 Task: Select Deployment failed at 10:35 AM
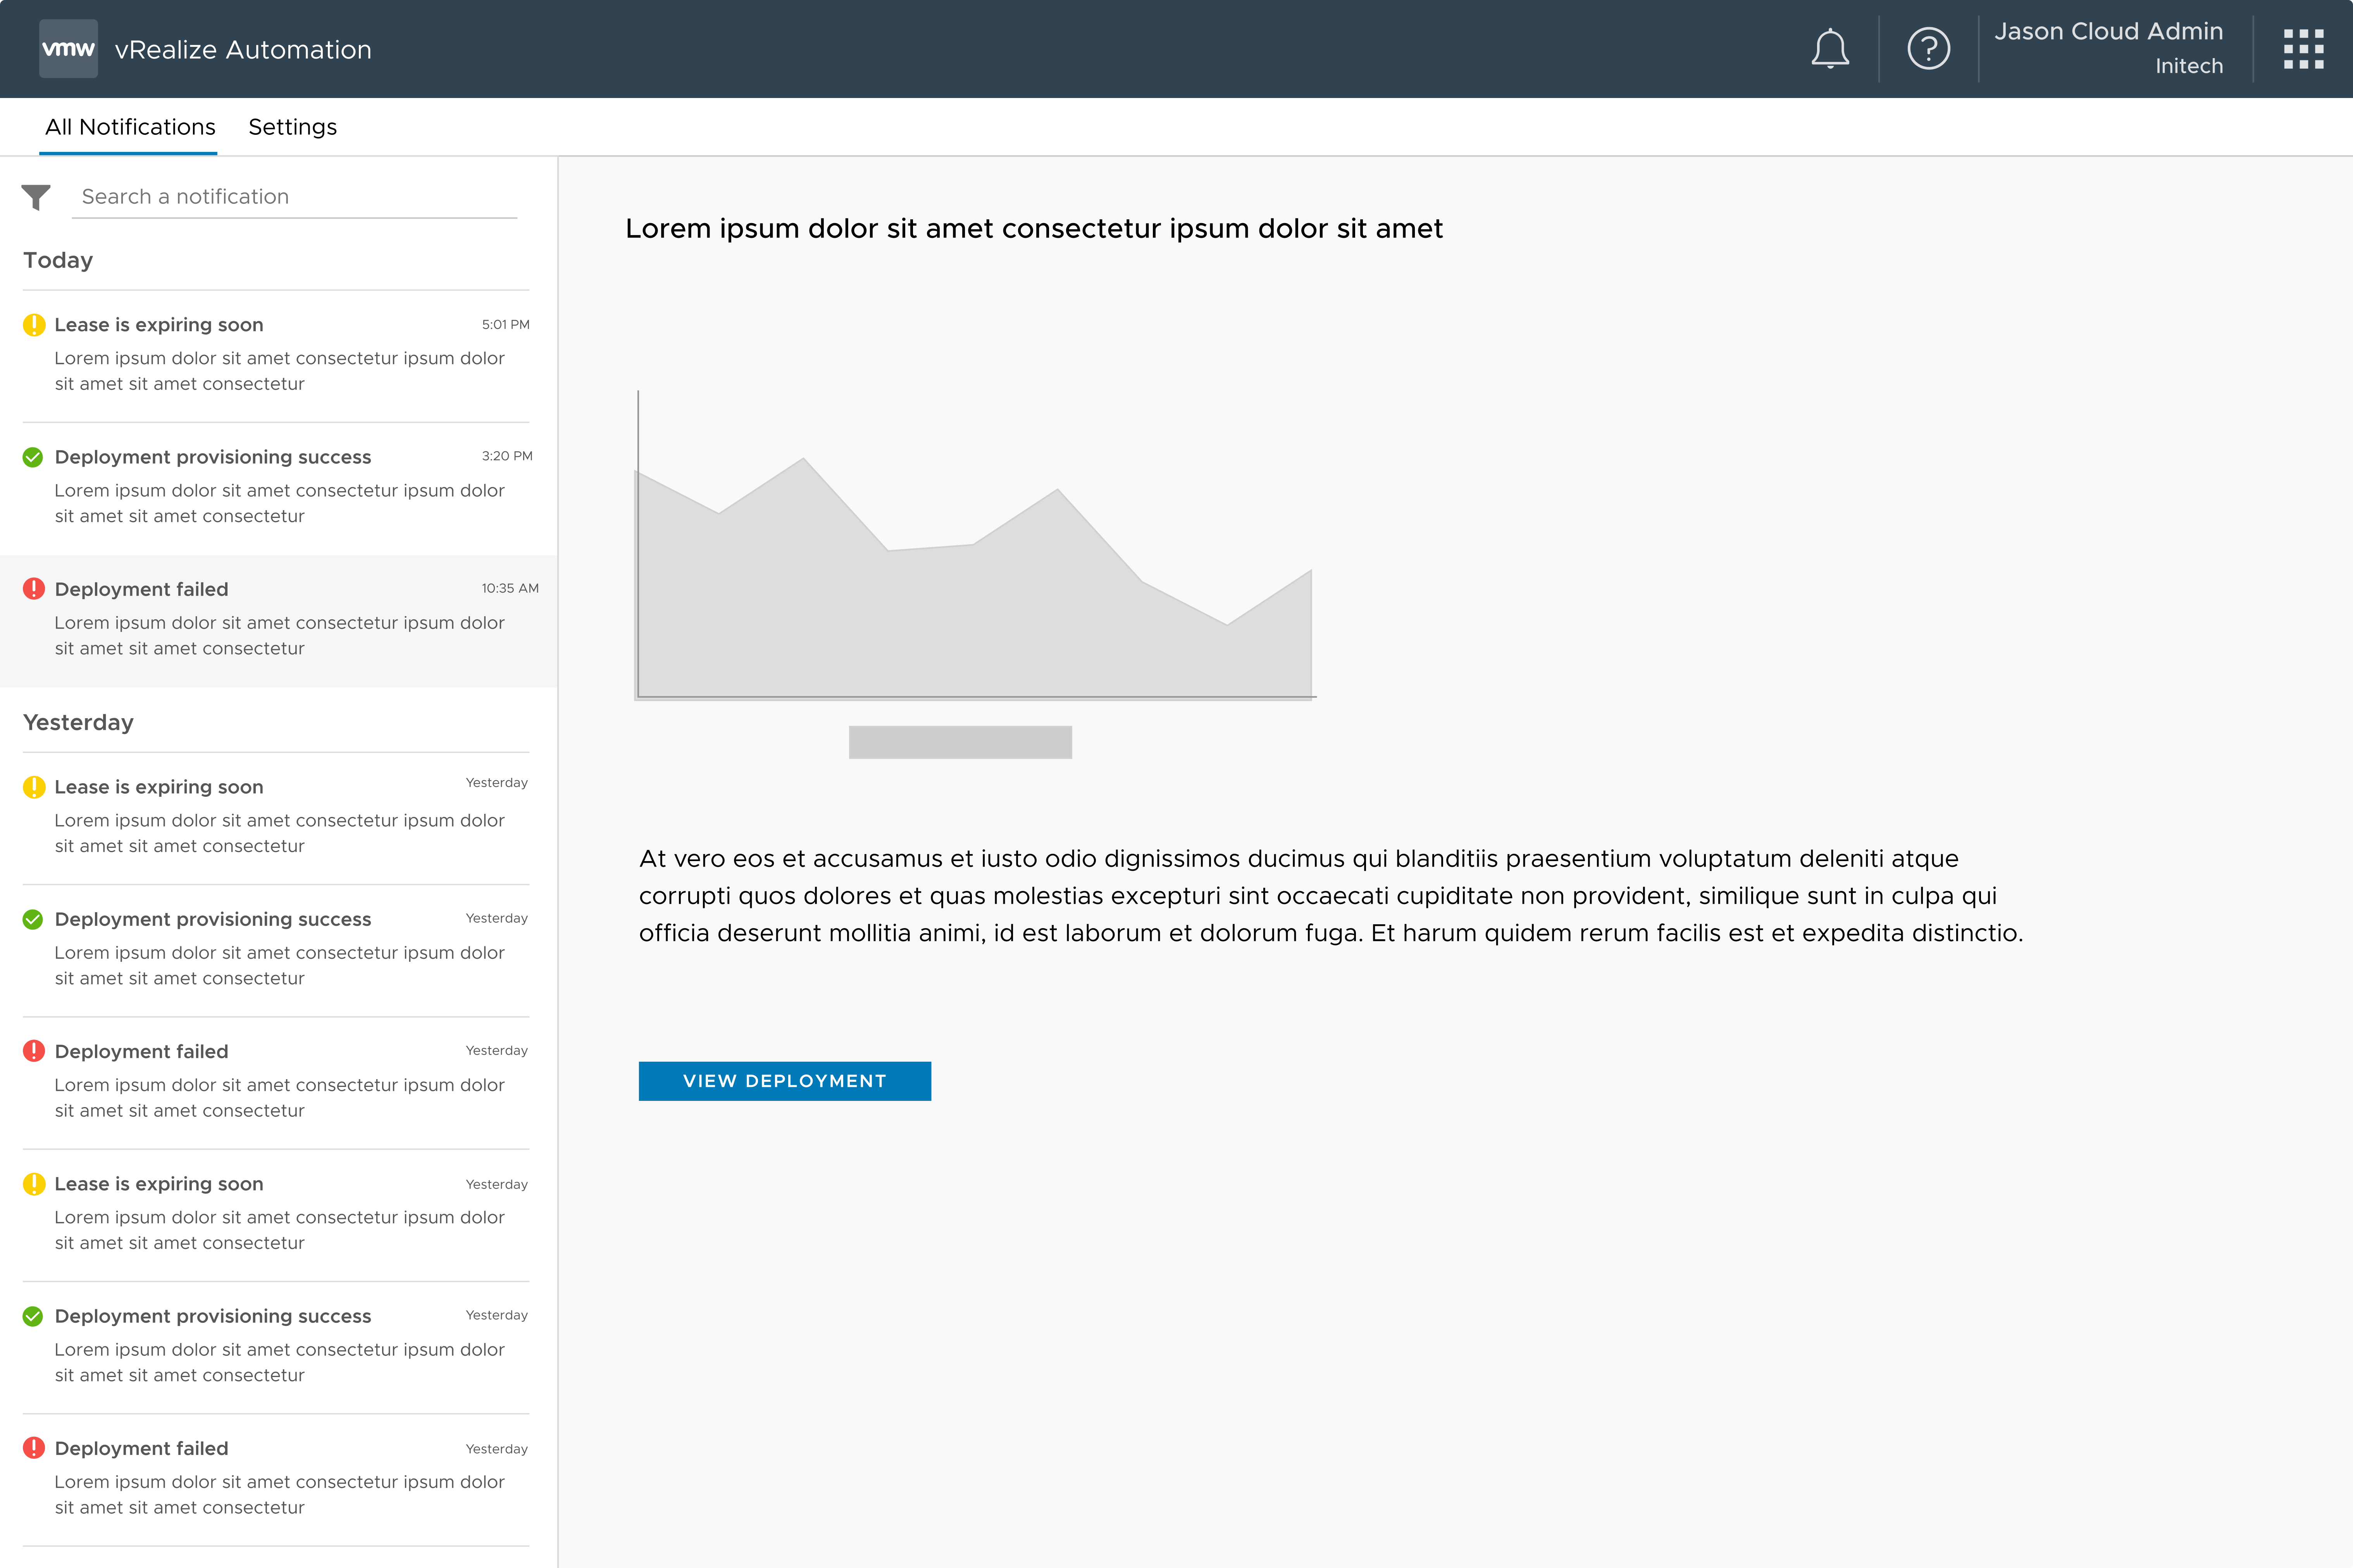point(278,620)
